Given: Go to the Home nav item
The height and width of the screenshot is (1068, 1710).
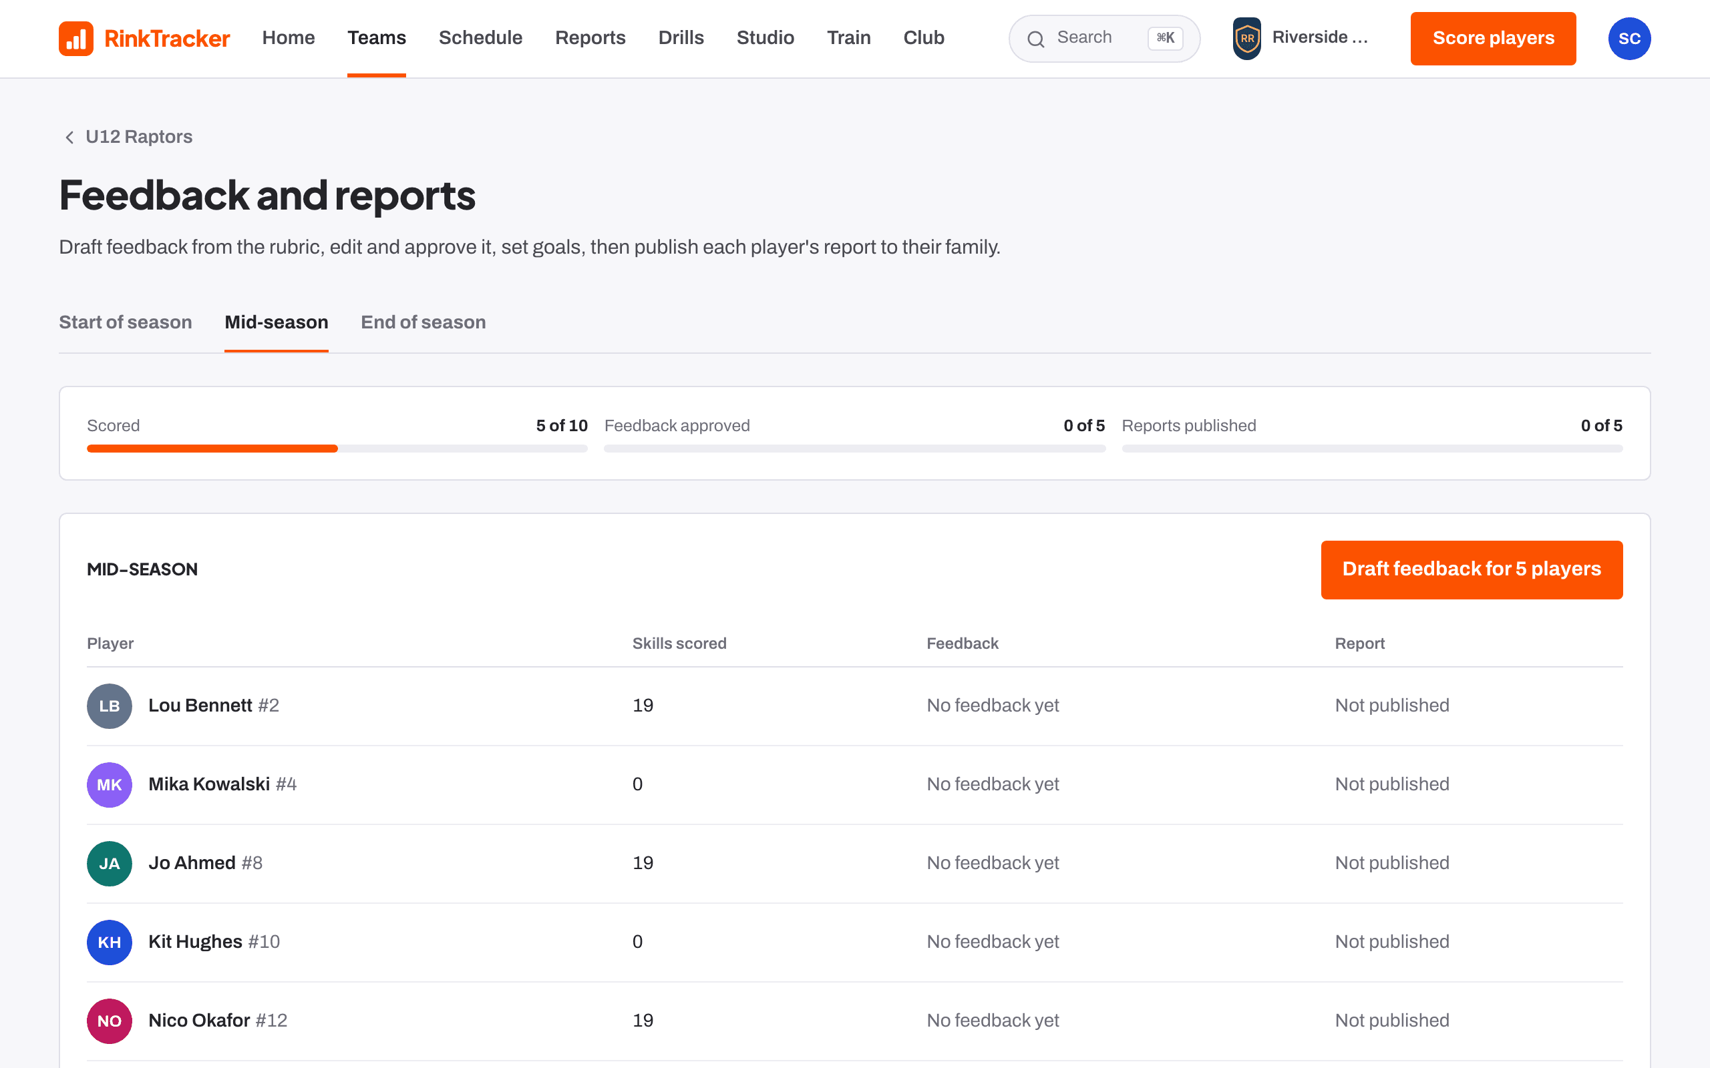Looking at the screenshot, I should coord(289,37).
